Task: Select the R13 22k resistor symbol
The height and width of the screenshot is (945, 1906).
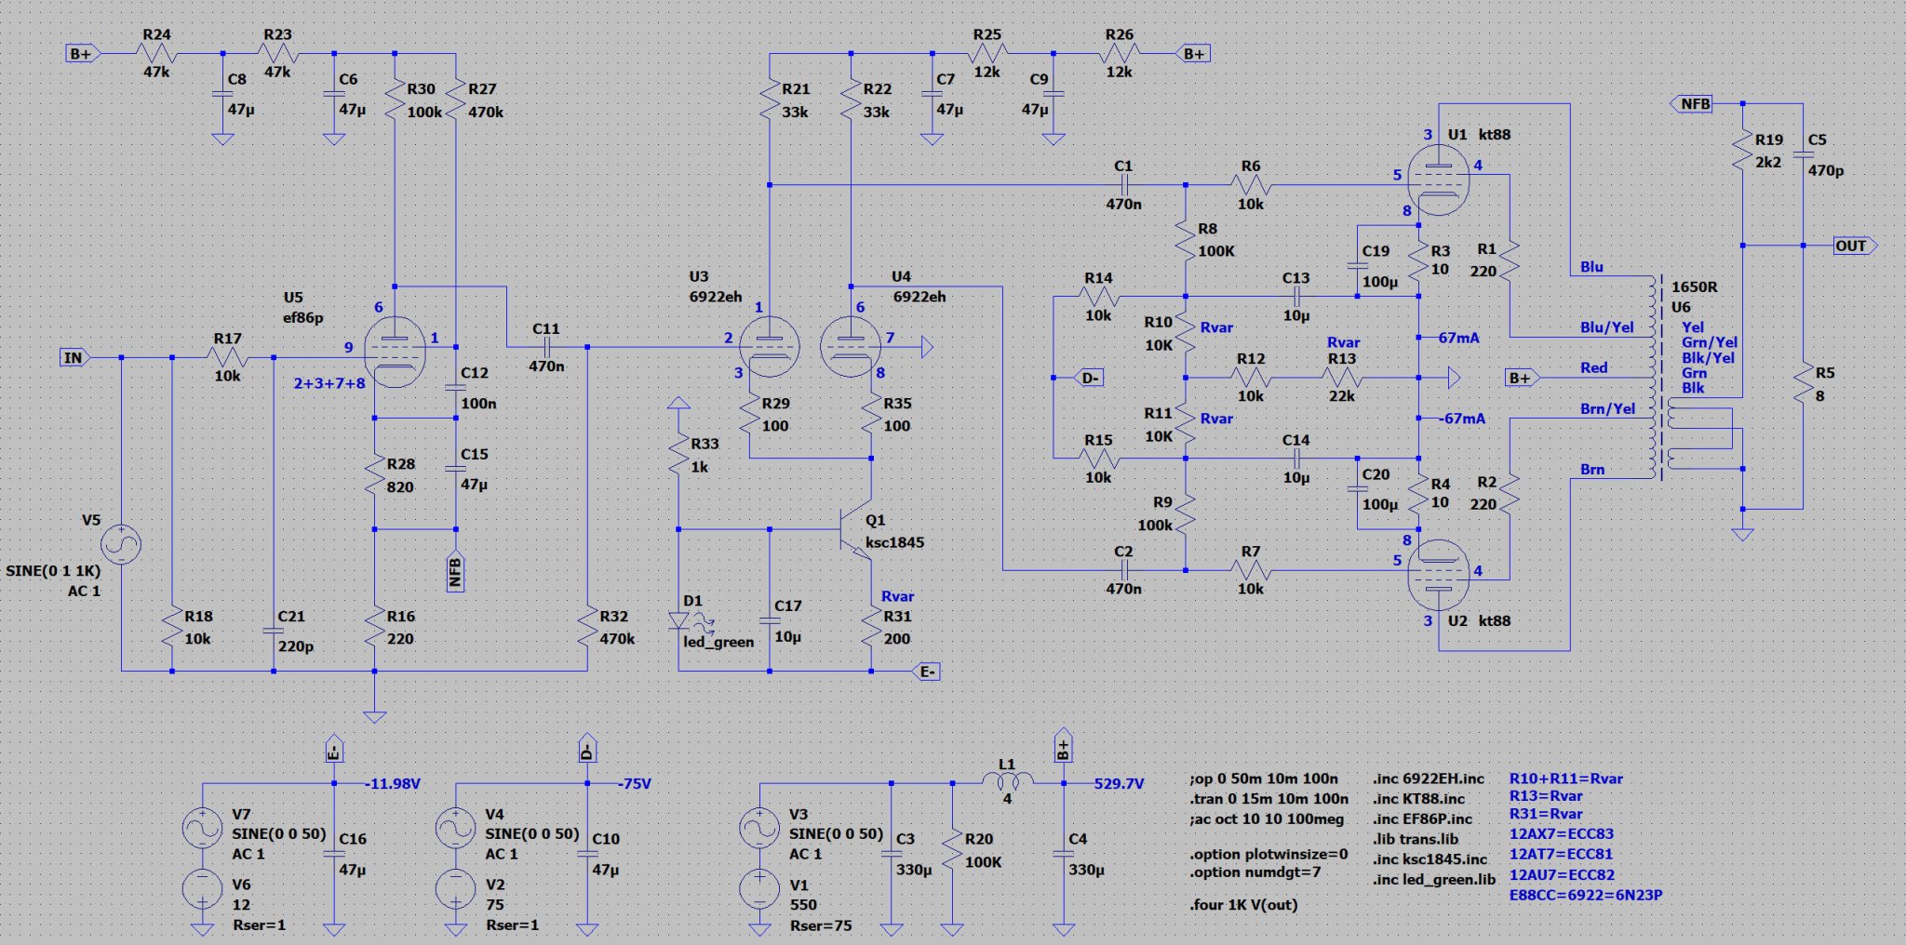Action: point(1341,378)
